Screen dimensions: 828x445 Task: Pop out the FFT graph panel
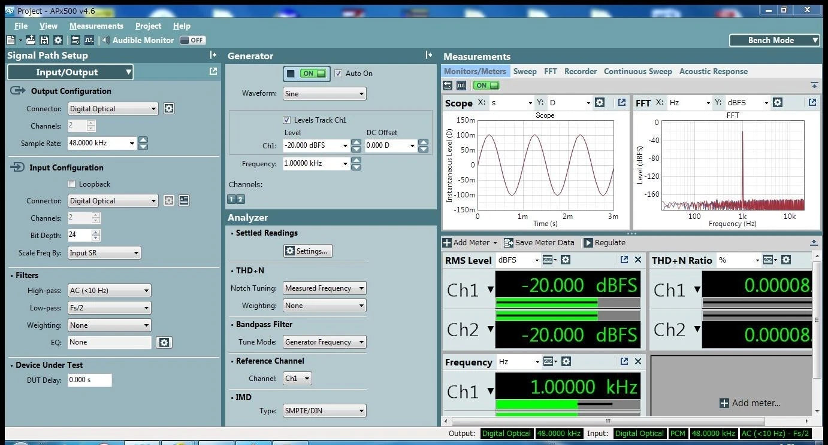point(812,102)
